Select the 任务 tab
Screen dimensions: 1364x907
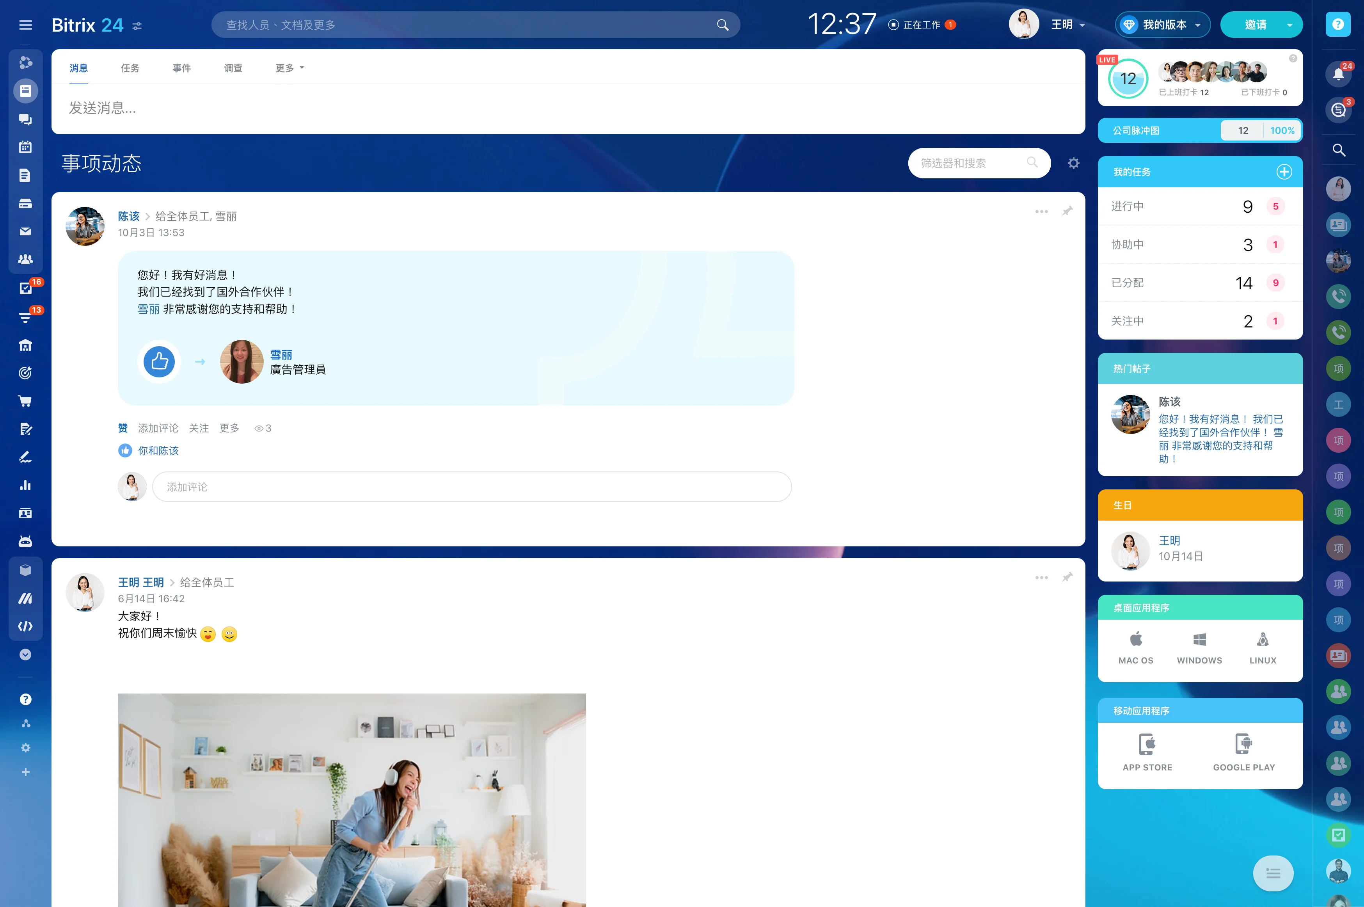[130, 68]
